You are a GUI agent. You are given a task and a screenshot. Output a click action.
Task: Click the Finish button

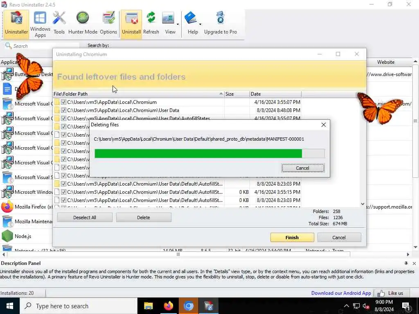click(x=292, y=238)
